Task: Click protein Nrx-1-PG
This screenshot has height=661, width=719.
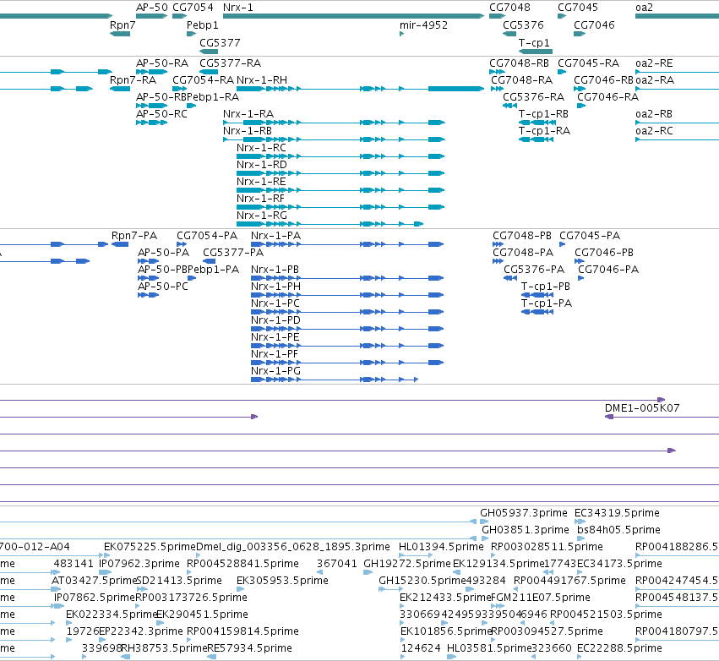Action: tap(275, 372)
